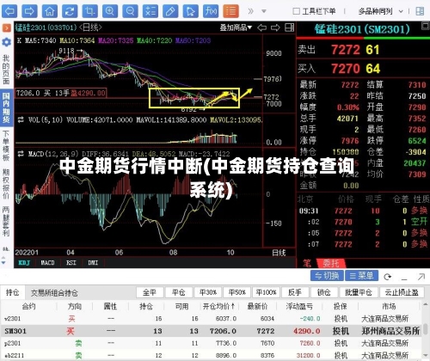The image size is (430, 361).
Task: Click the orange list view icon
Action: tap(230, 11)
